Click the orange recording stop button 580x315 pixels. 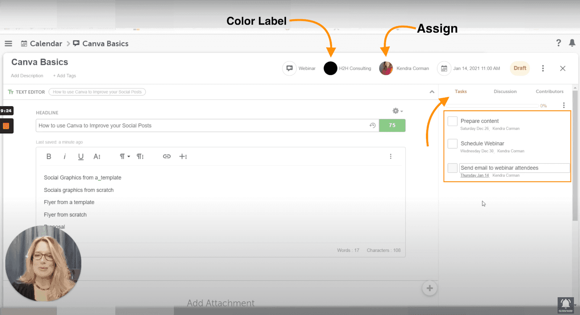6,126
